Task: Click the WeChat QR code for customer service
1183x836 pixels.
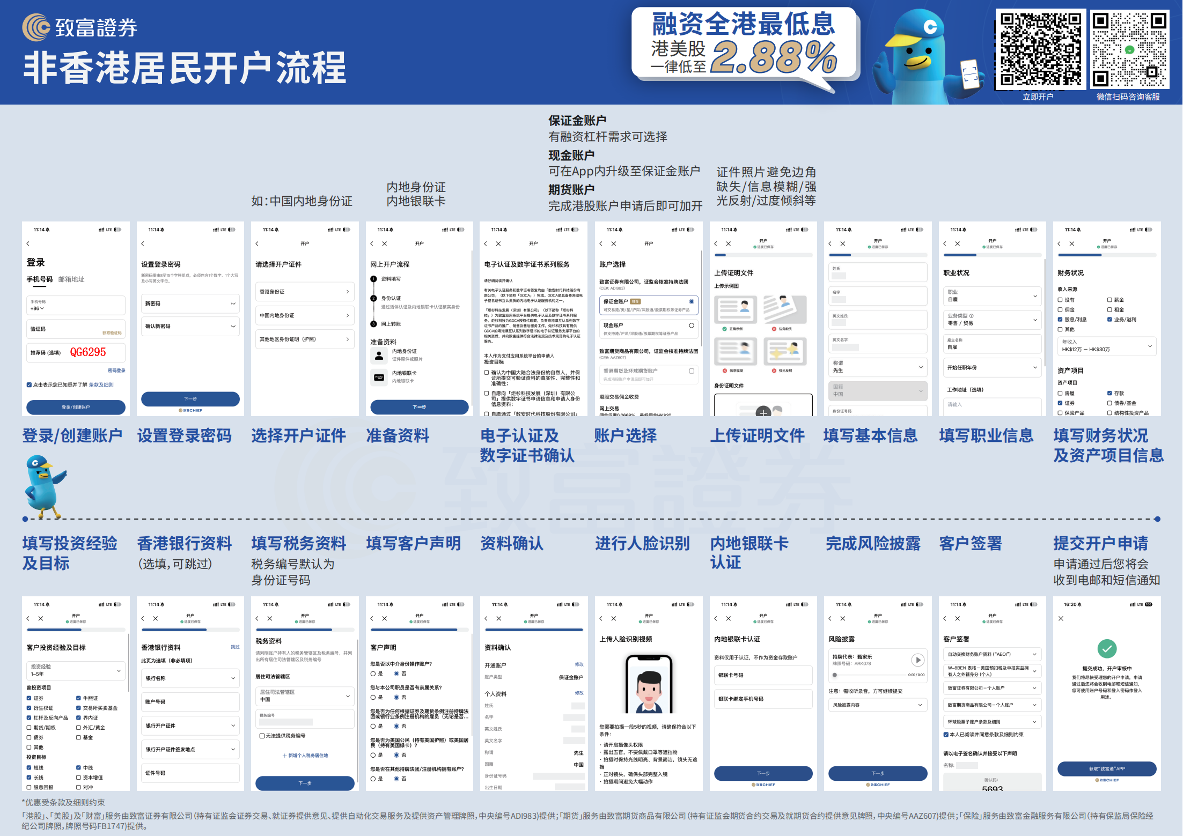Action: click(1129, 49)
